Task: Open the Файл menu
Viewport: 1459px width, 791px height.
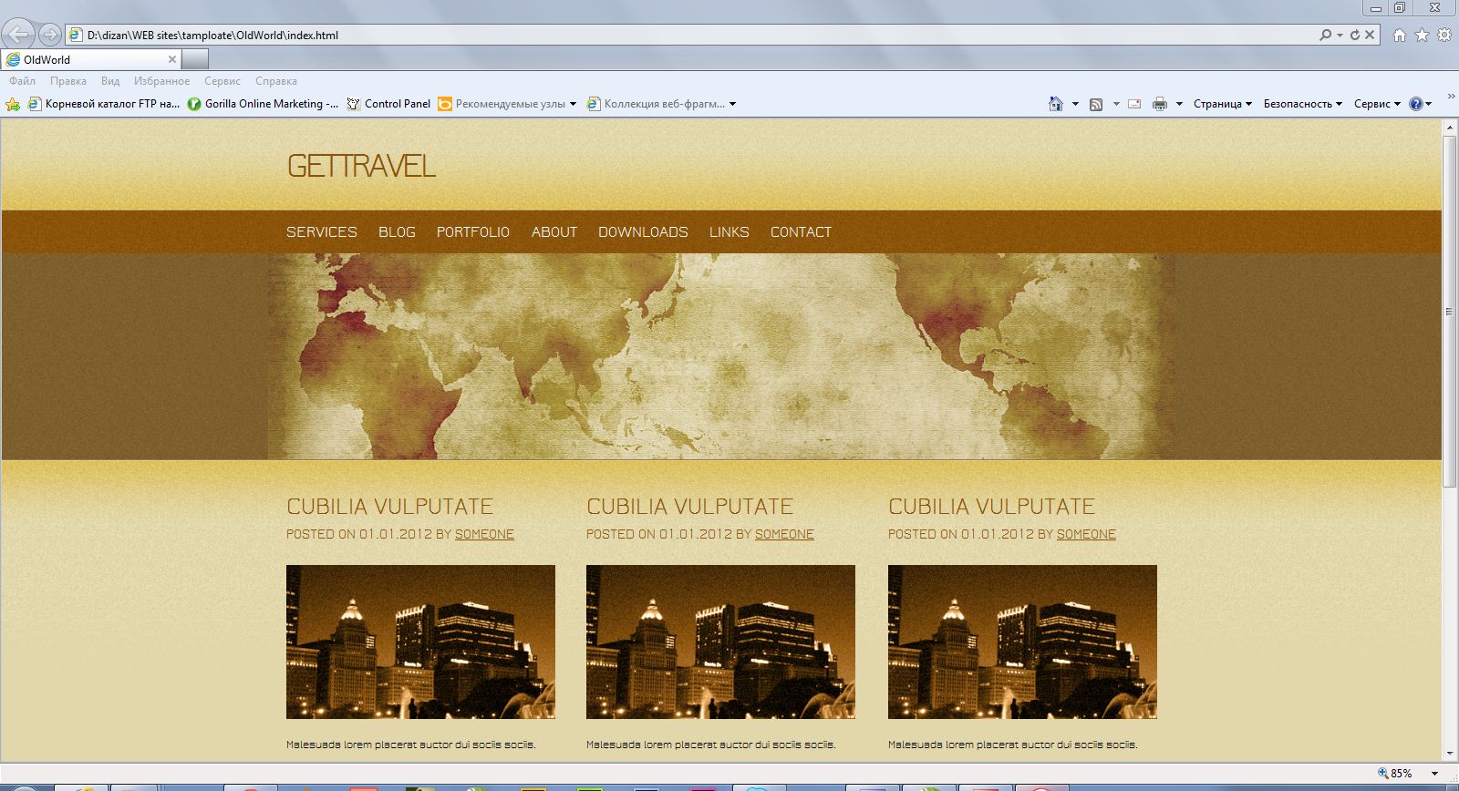Action: coord(23,81)
